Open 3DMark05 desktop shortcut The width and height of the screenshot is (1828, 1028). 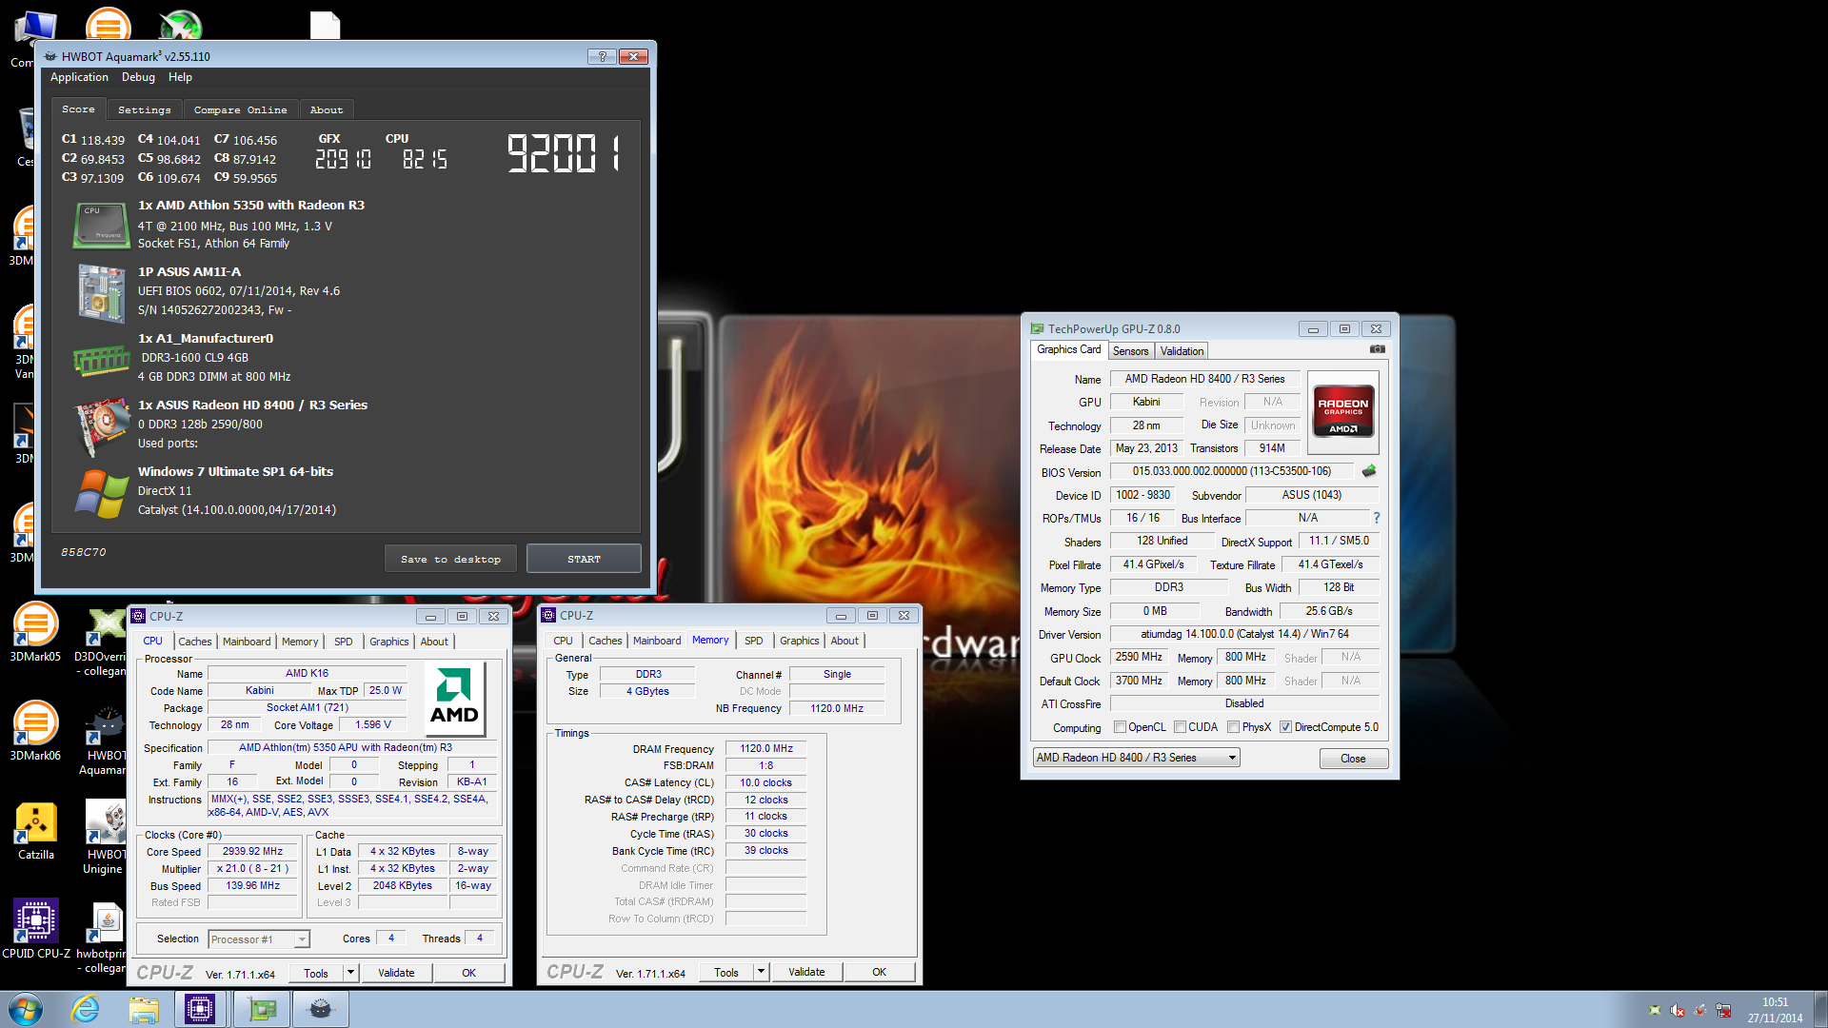tap(35, 632)
